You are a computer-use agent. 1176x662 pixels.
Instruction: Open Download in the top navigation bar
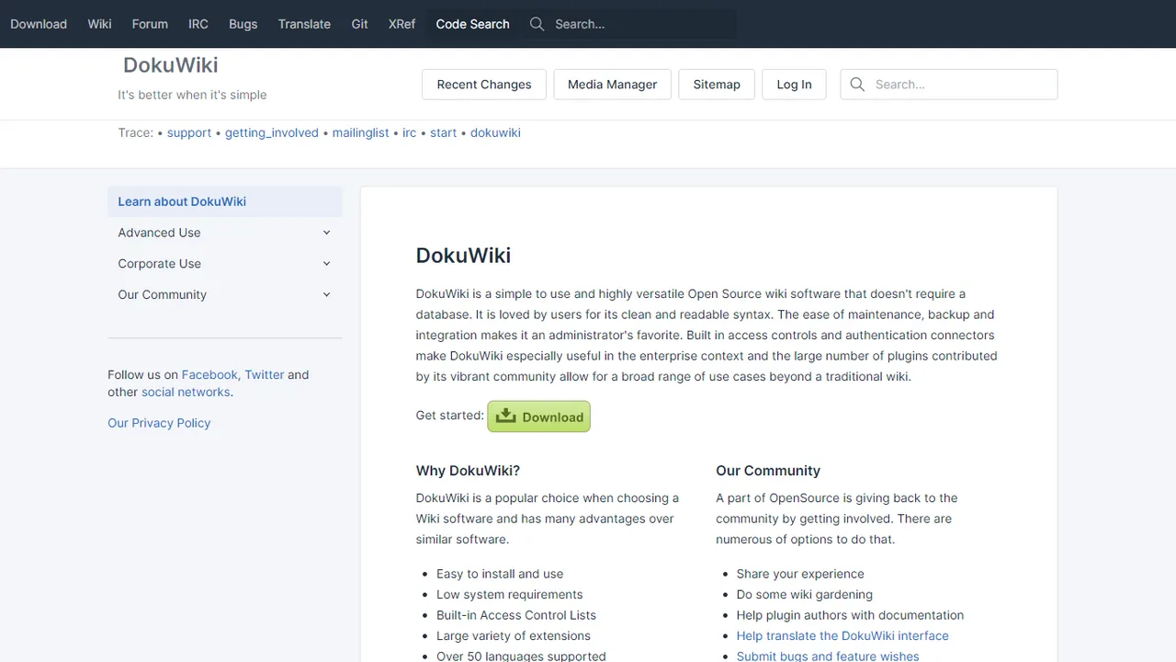click(x=39, y=24)
